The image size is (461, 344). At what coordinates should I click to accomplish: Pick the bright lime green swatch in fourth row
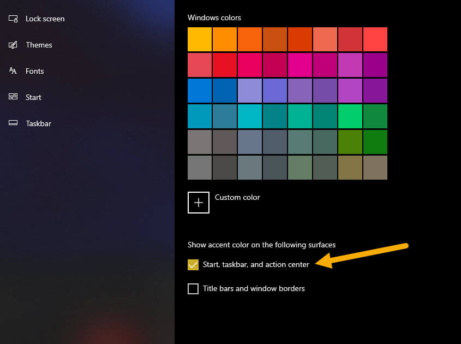[350, 116]
